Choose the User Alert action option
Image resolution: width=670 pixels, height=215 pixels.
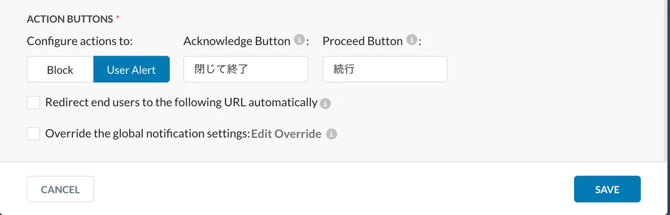pyautogui.click(x=131, y=70)
